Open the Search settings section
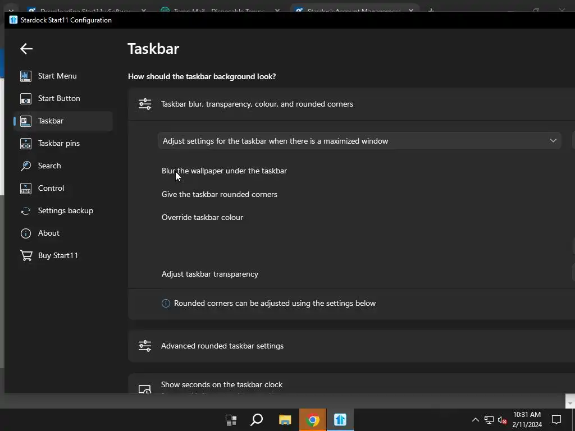 pyautogui.click(x=63, y=166)
